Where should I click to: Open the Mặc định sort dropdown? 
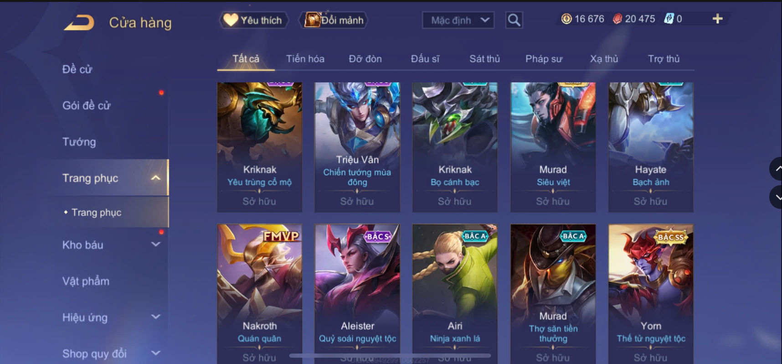coord(458,20)
